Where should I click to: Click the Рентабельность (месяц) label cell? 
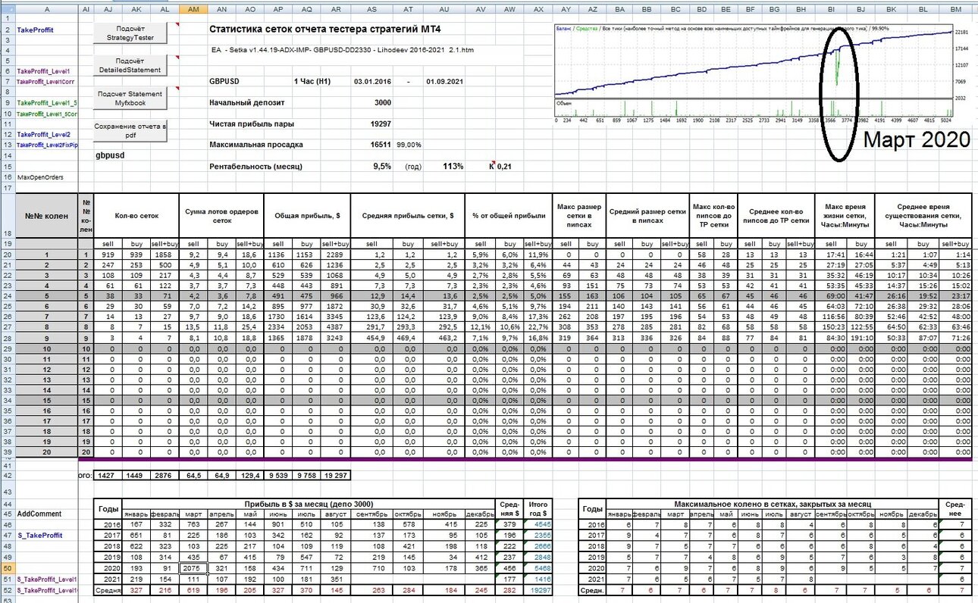(255, 166)
